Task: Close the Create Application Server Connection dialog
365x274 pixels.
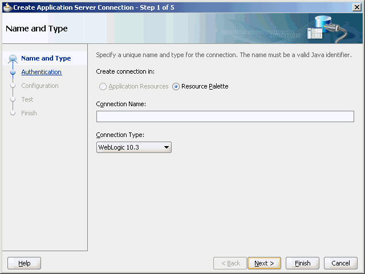Action: 357,7
